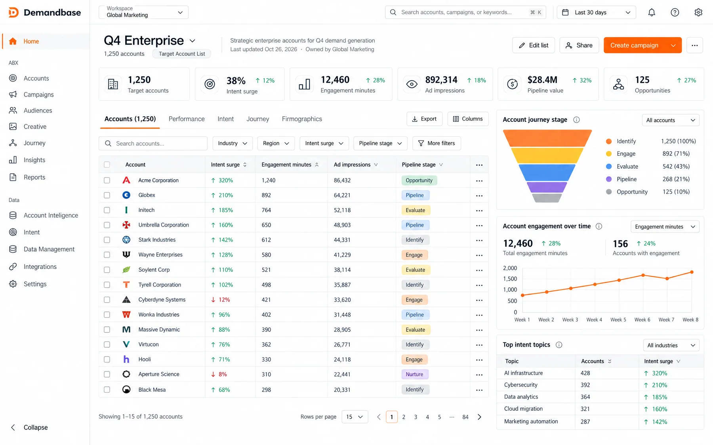Viewport: 713px width, 445px height.
Task: Click the blue Evaluate legend dot
Action: point(609,167)
